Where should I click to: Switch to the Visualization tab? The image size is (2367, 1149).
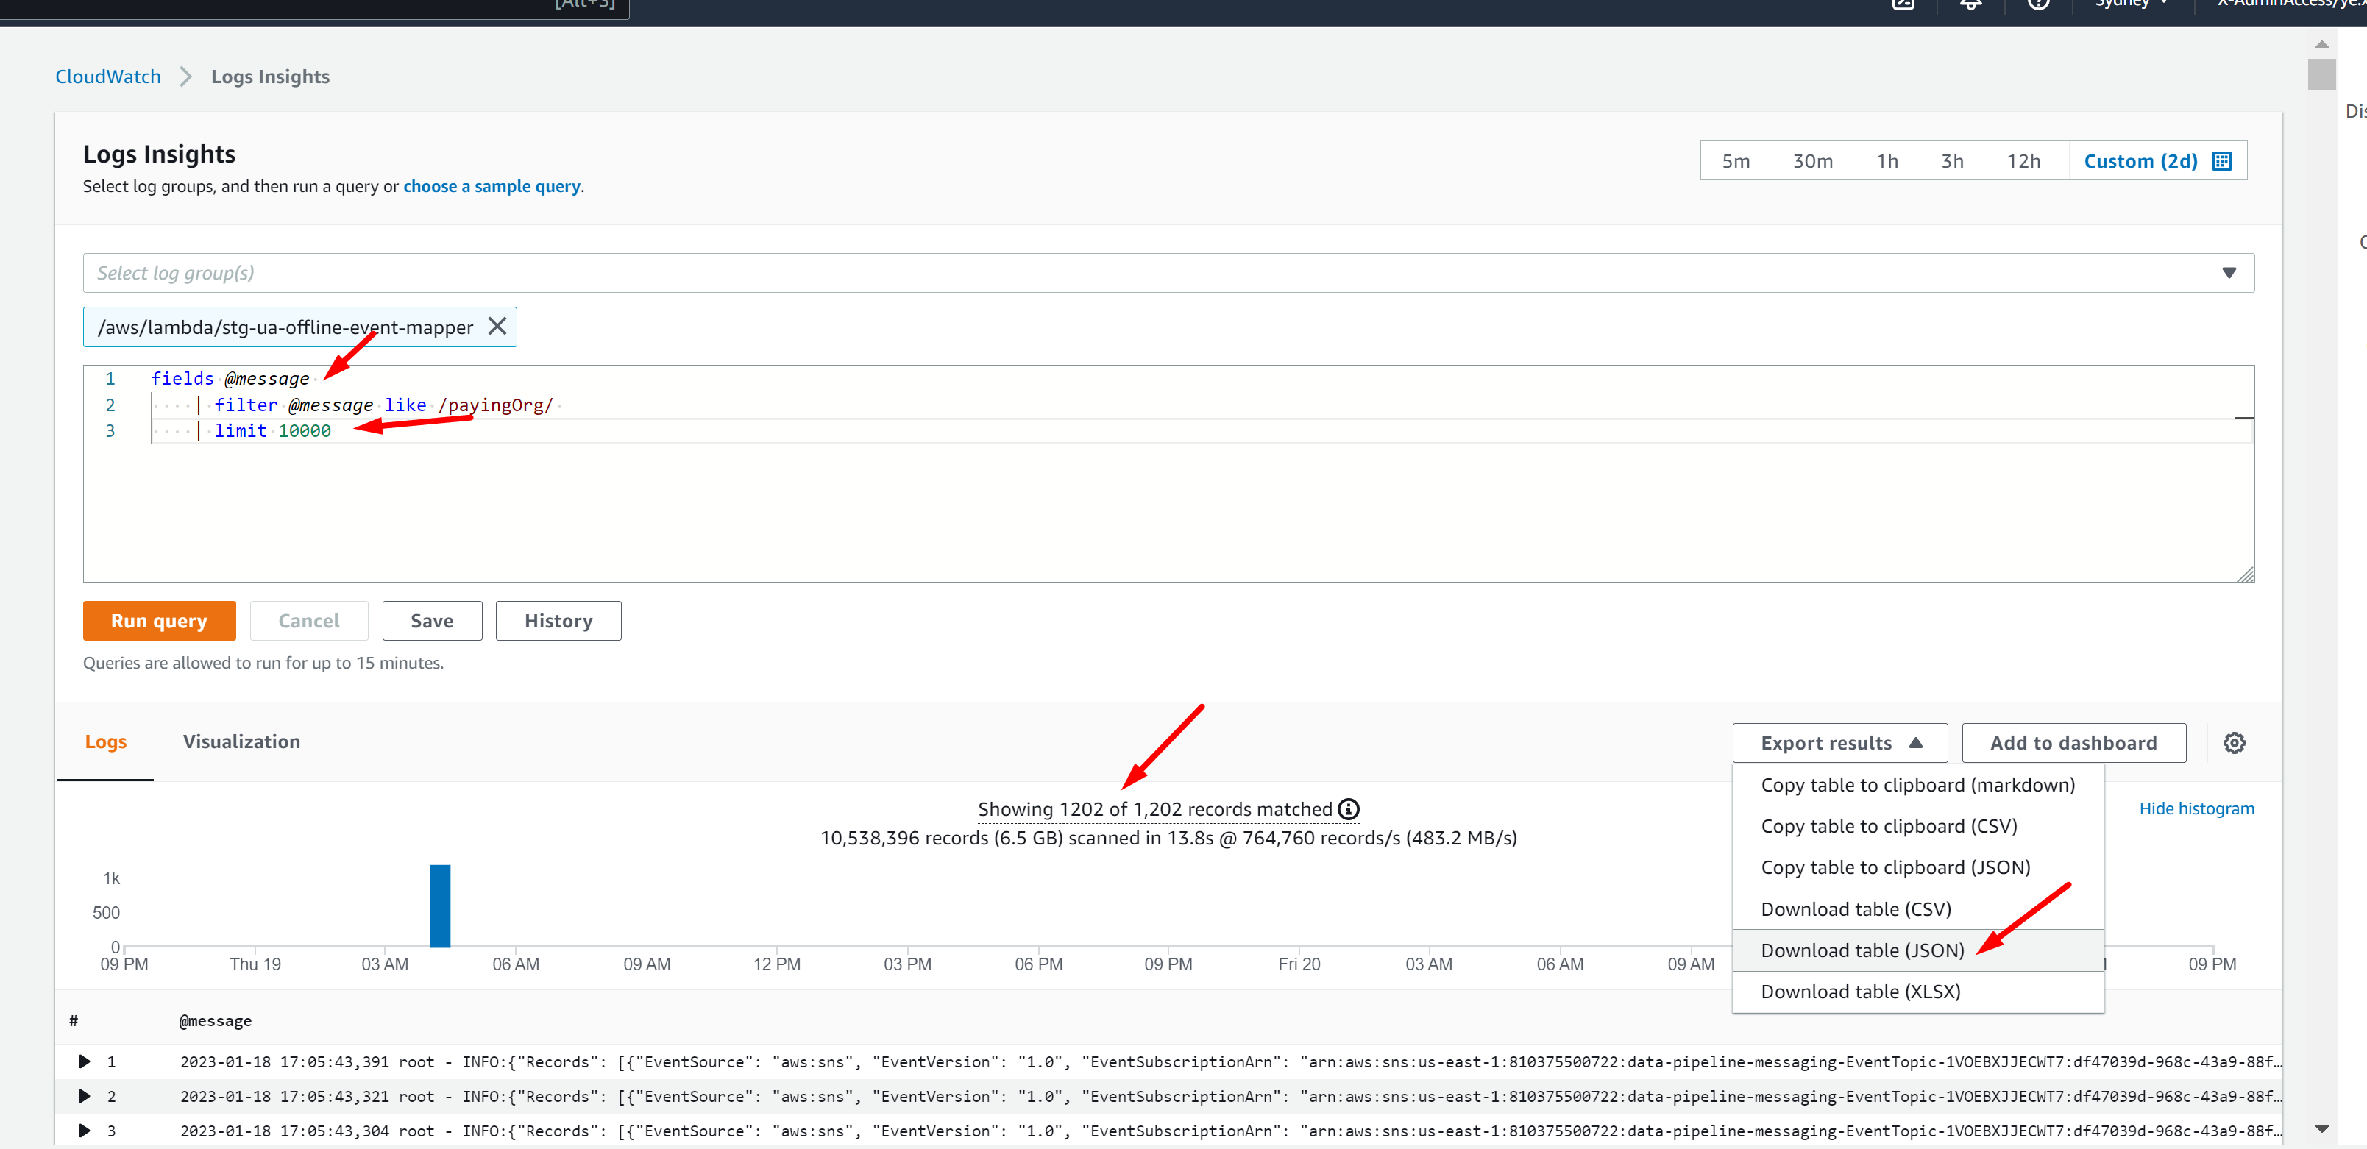click(241, 741)
